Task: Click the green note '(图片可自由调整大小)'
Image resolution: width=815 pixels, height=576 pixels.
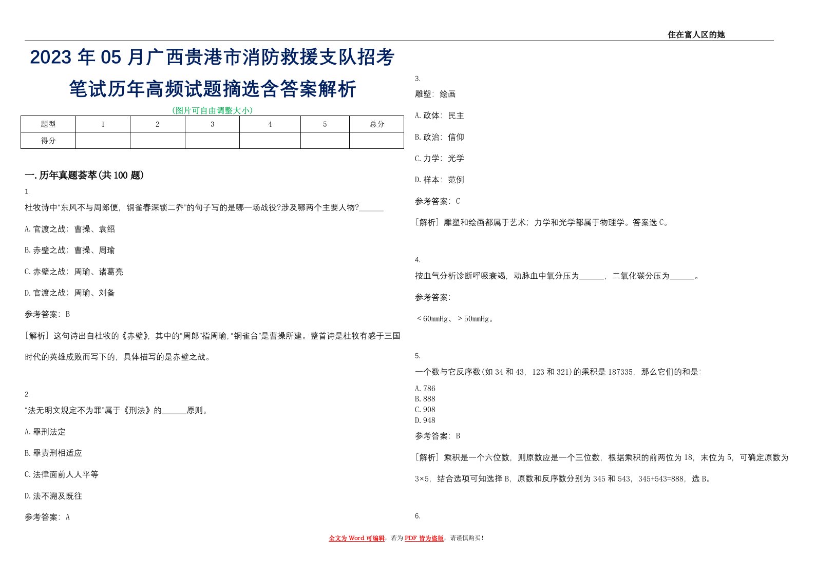Action: (x=213, y=110)
